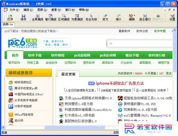
Task: Open the 文件(F) menu
Action: click(x=14, y=10)
